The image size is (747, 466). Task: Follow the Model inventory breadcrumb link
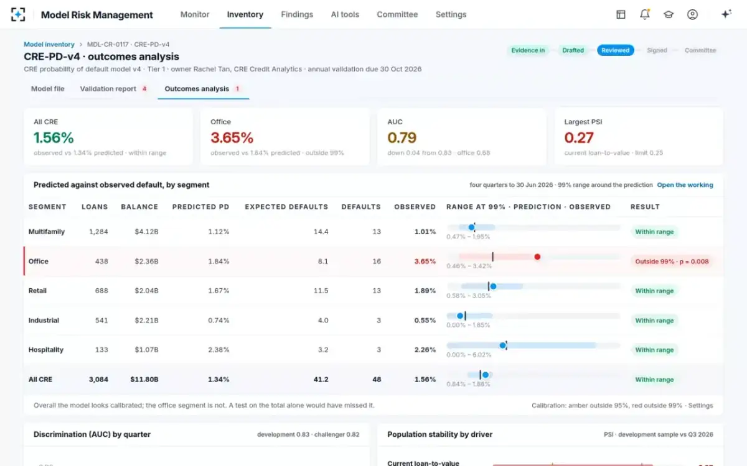(49, 45)
